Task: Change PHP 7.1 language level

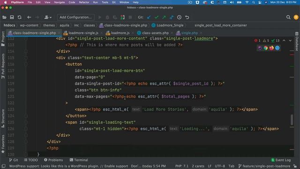Action: tap(182, 166)
